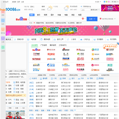Screen dimensions: 119x119
Task: Click the 新闻 icon in left sidebar
Action: (x=3, y=12)
